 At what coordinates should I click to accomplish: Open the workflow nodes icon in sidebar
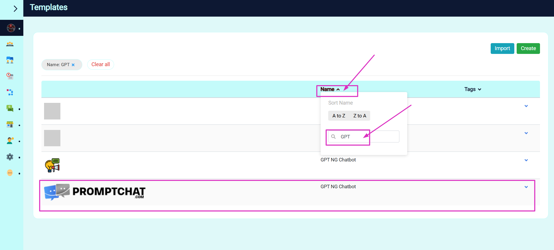(x=10, y=92)
